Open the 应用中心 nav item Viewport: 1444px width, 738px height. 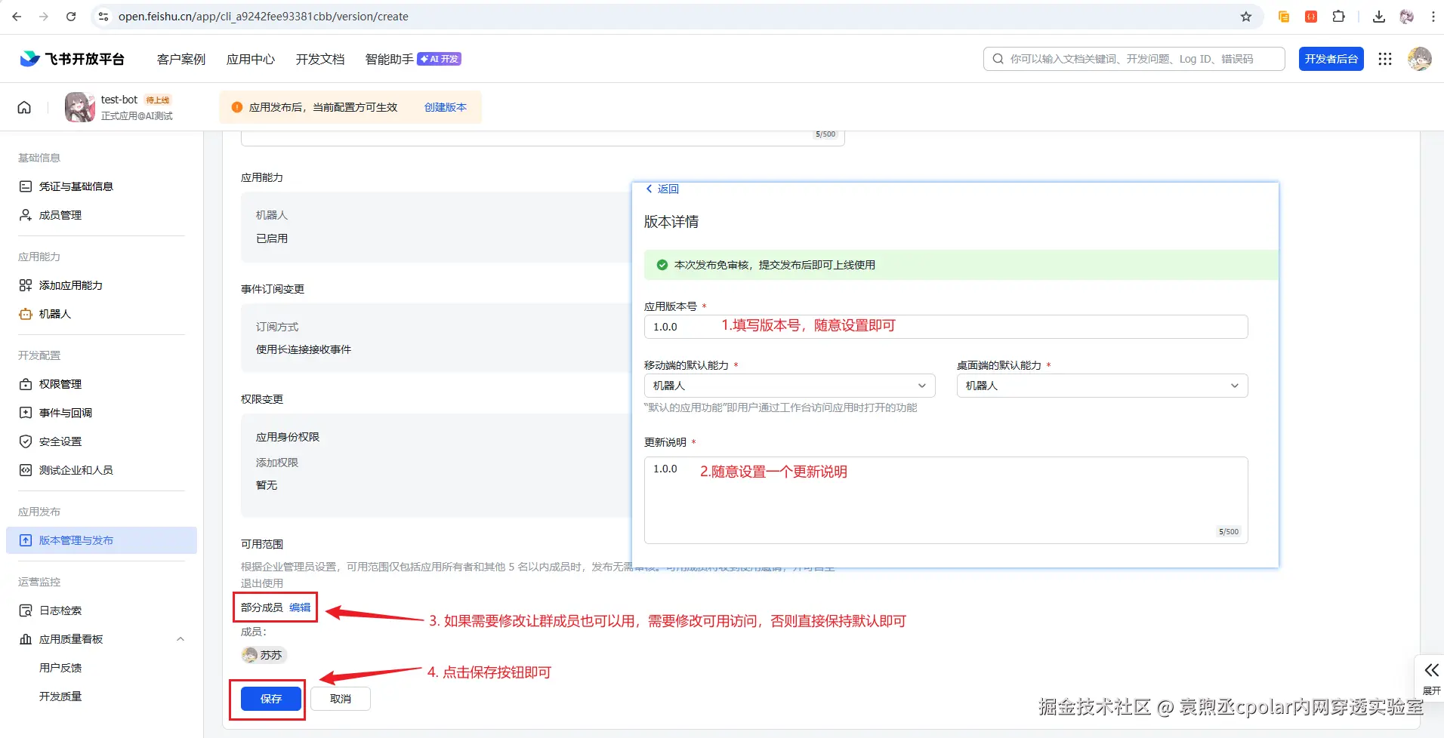point(251,59)
